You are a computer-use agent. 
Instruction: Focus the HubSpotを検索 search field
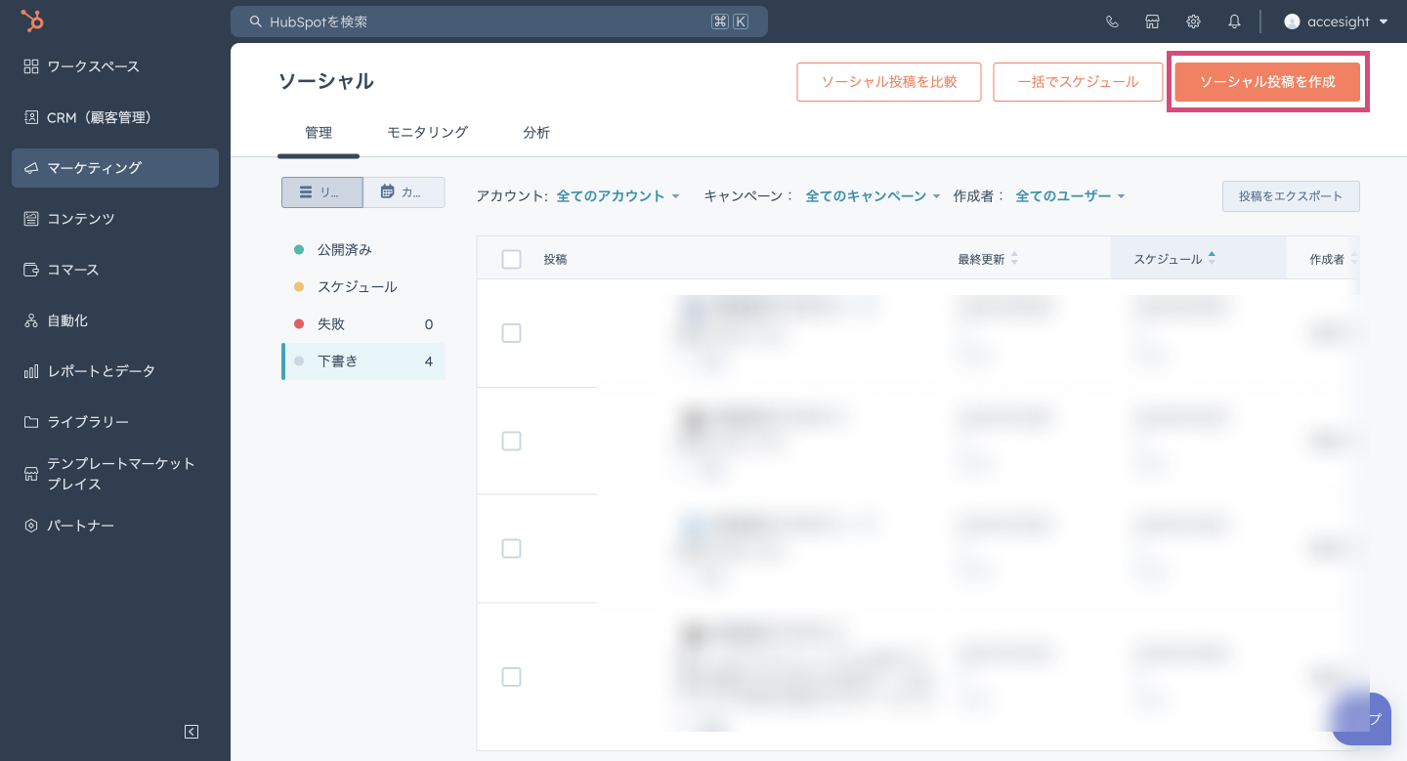click(499, 21)
